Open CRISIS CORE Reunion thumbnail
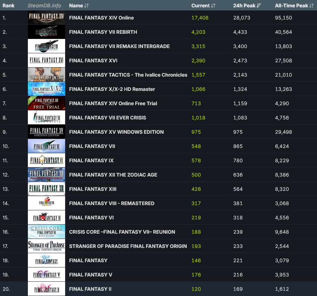Image resolution: width=317 pixels, height=296 pixels. 46,232
